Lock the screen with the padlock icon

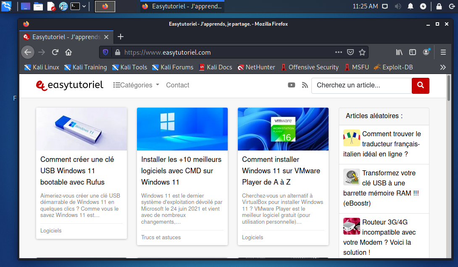439,6
